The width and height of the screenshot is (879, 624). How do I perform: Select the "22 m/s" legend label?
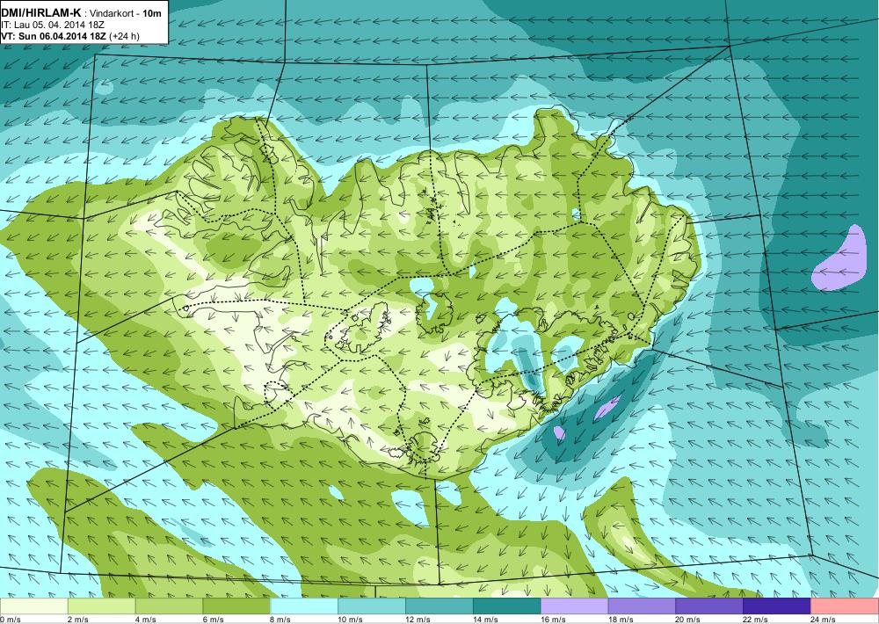pos(756,620)
